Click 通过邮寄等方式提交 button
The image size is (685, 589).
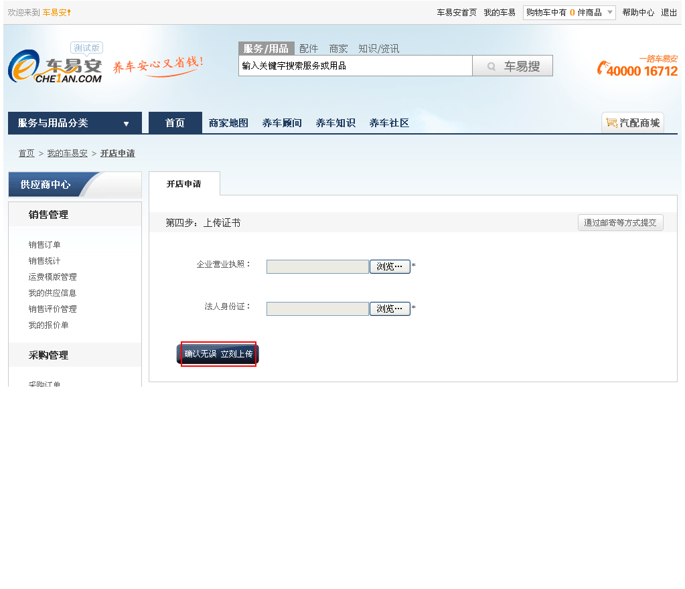pos(620,223)
